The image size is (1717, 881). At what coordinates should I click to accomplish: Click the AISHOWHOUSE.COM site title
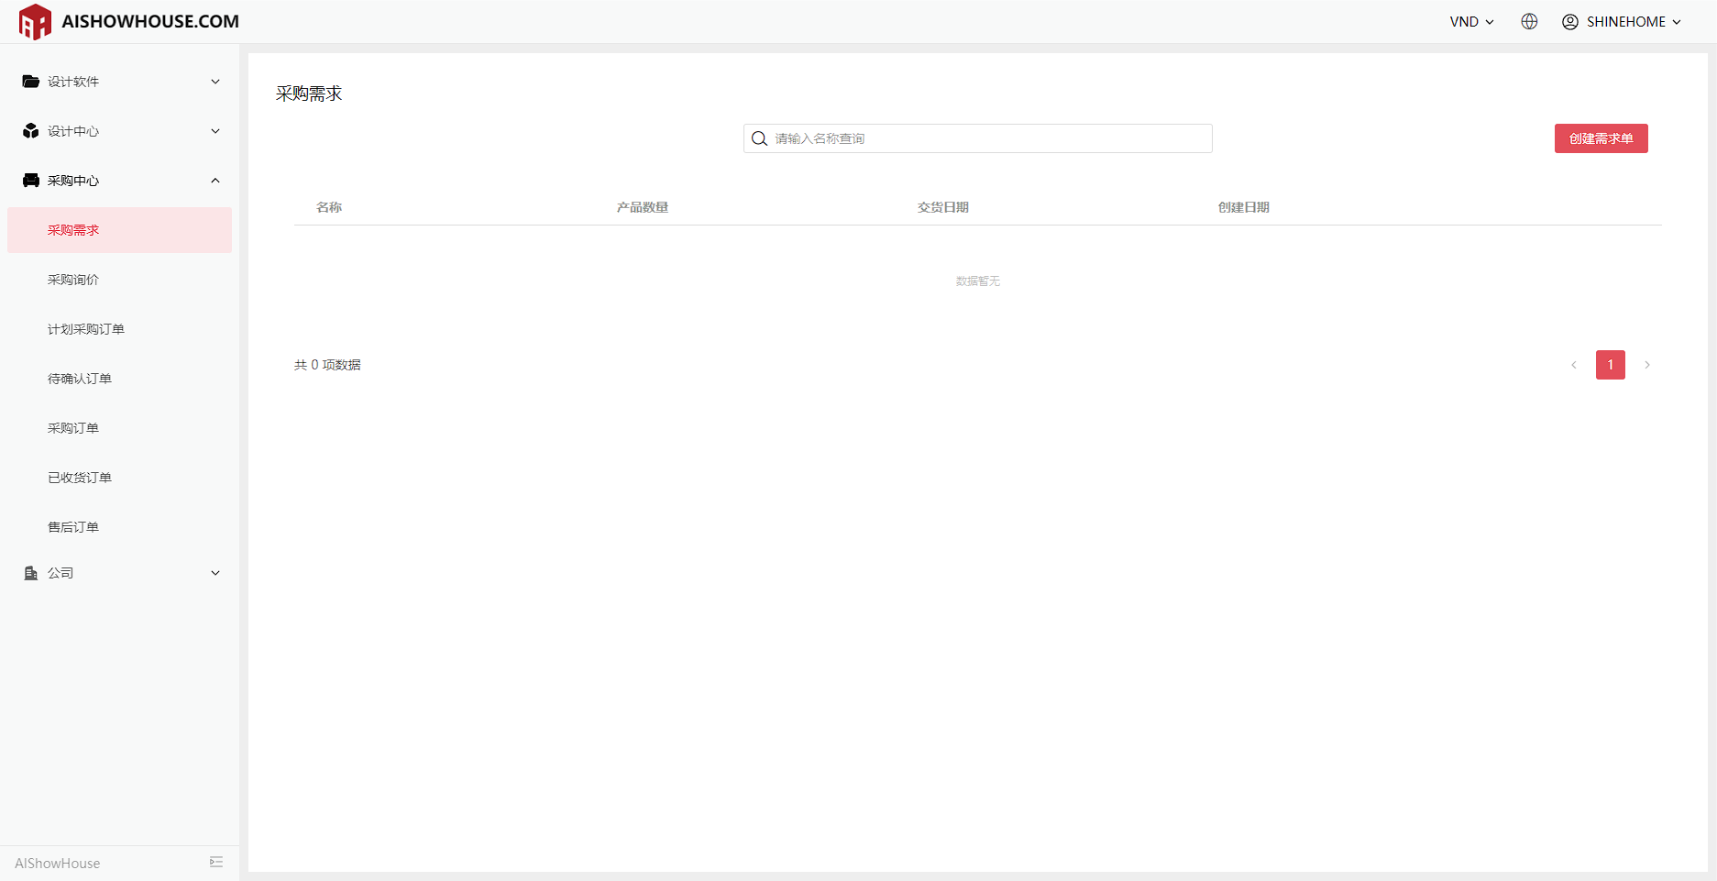(150, 21)
